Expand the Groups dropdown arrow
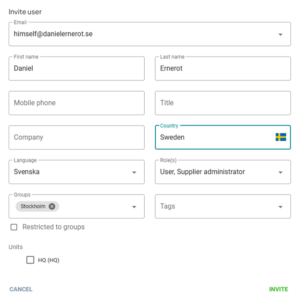This screenshot has width=300, height=300. tap(134, 207)
